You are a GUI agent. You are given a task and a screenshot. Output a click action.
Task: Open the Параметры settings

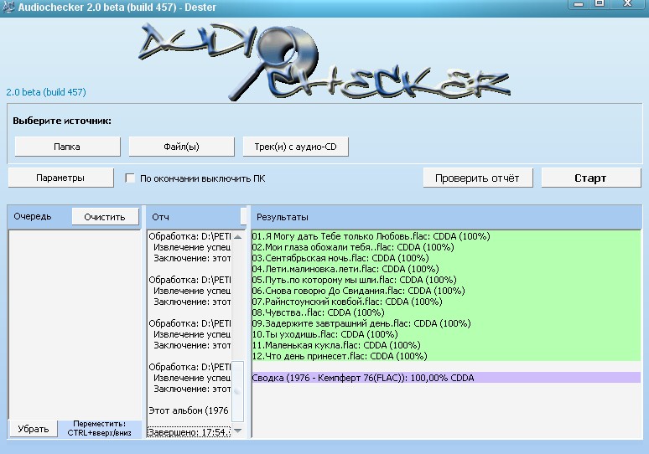(x=60, y=178)
